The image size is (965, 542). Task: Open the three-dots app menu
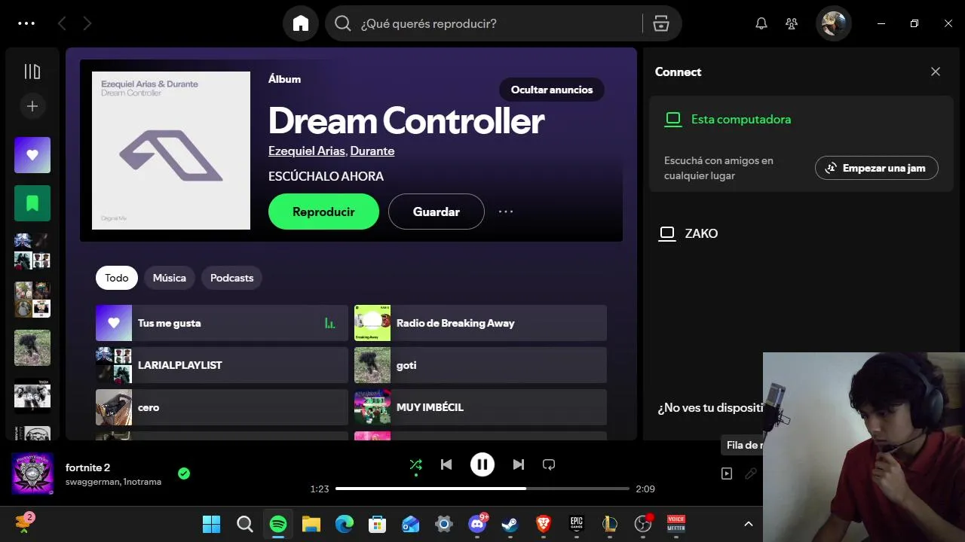coord(26,23)
